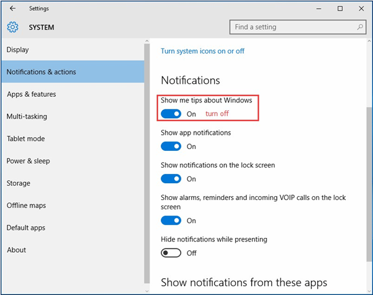Maximize the Settings window

[x=340, y=9]
